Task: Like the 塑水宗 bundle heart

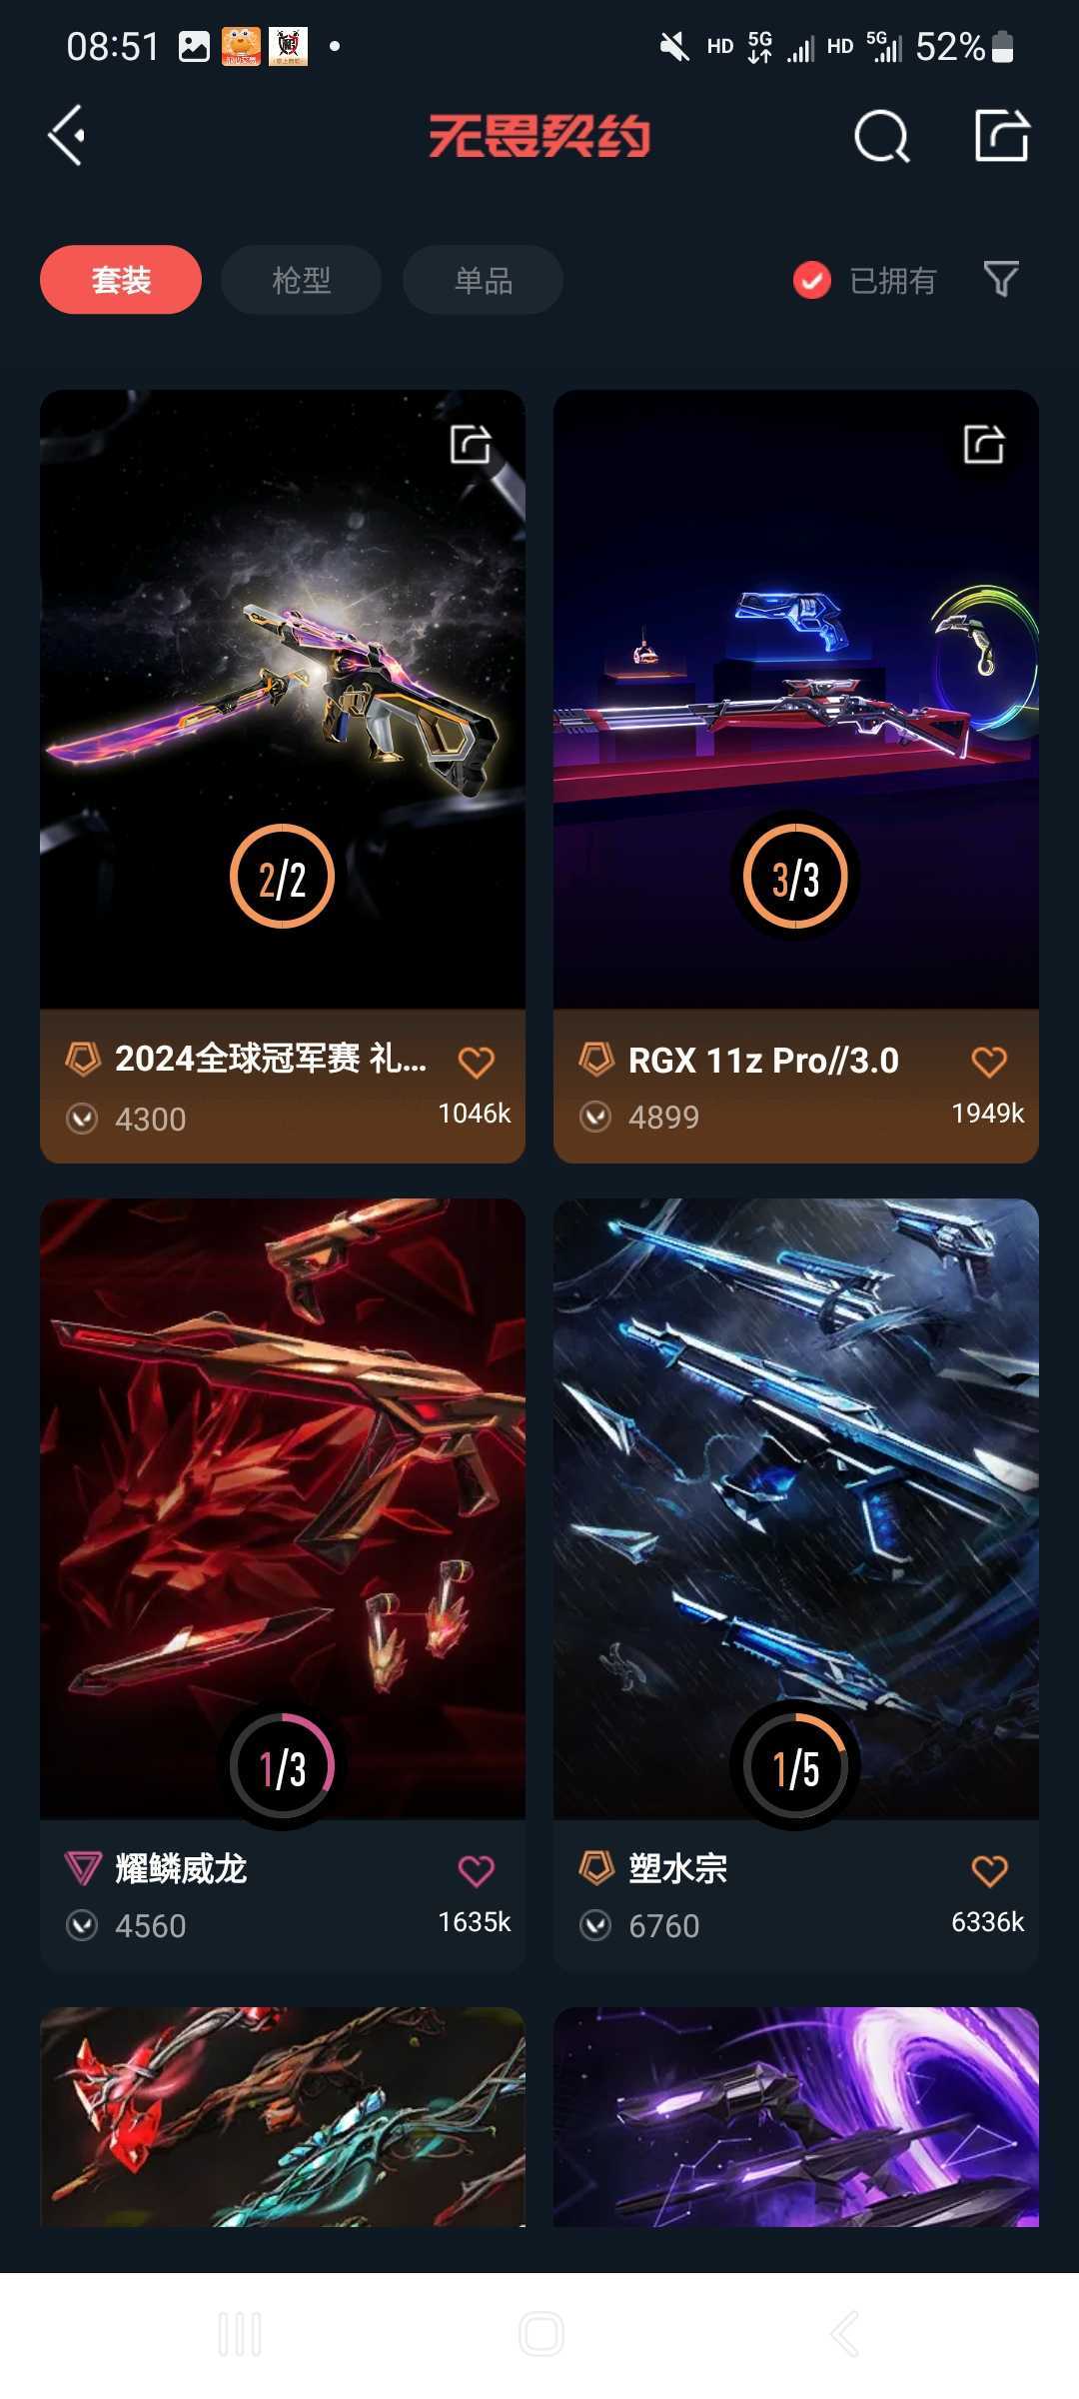Action: [990, 1870]
